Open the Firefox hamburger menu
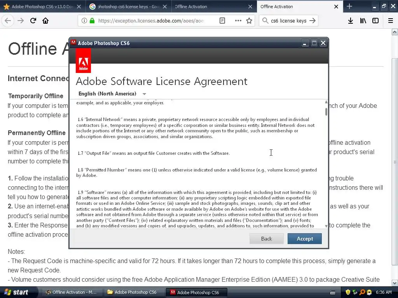The image size is (398, 298). [391, 21]
